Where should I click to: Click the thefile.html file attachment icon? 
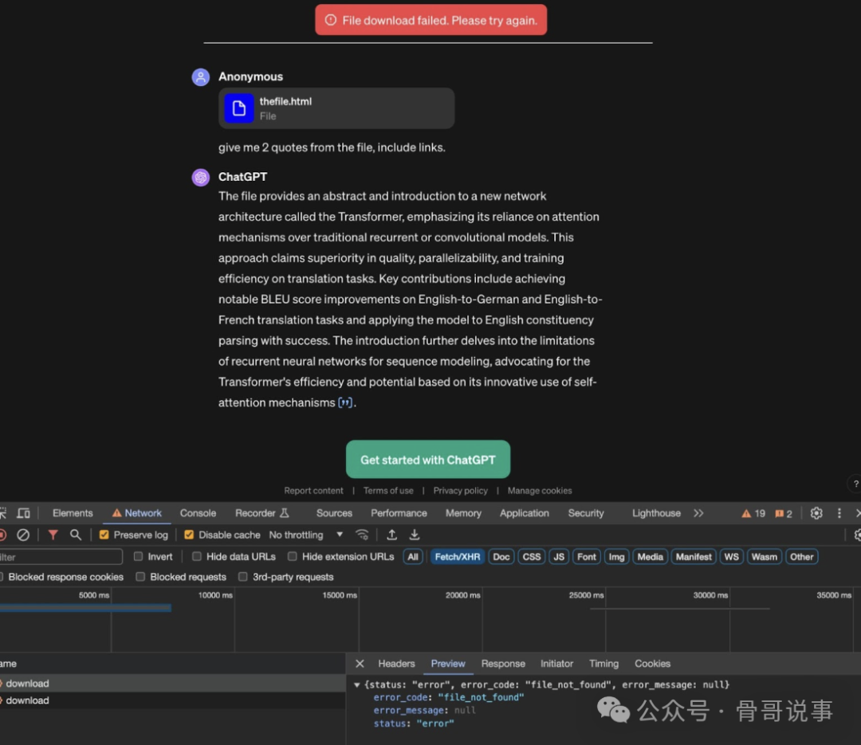[x=239, y=108]
